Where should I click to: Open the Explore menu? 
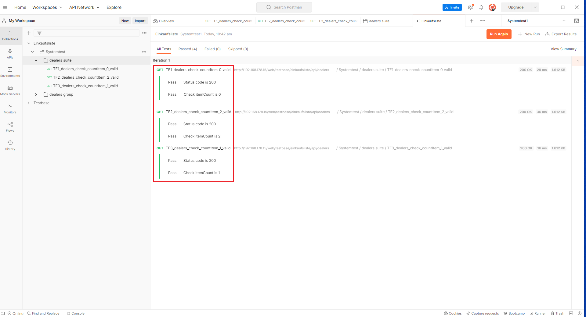(x=114, y=7)
